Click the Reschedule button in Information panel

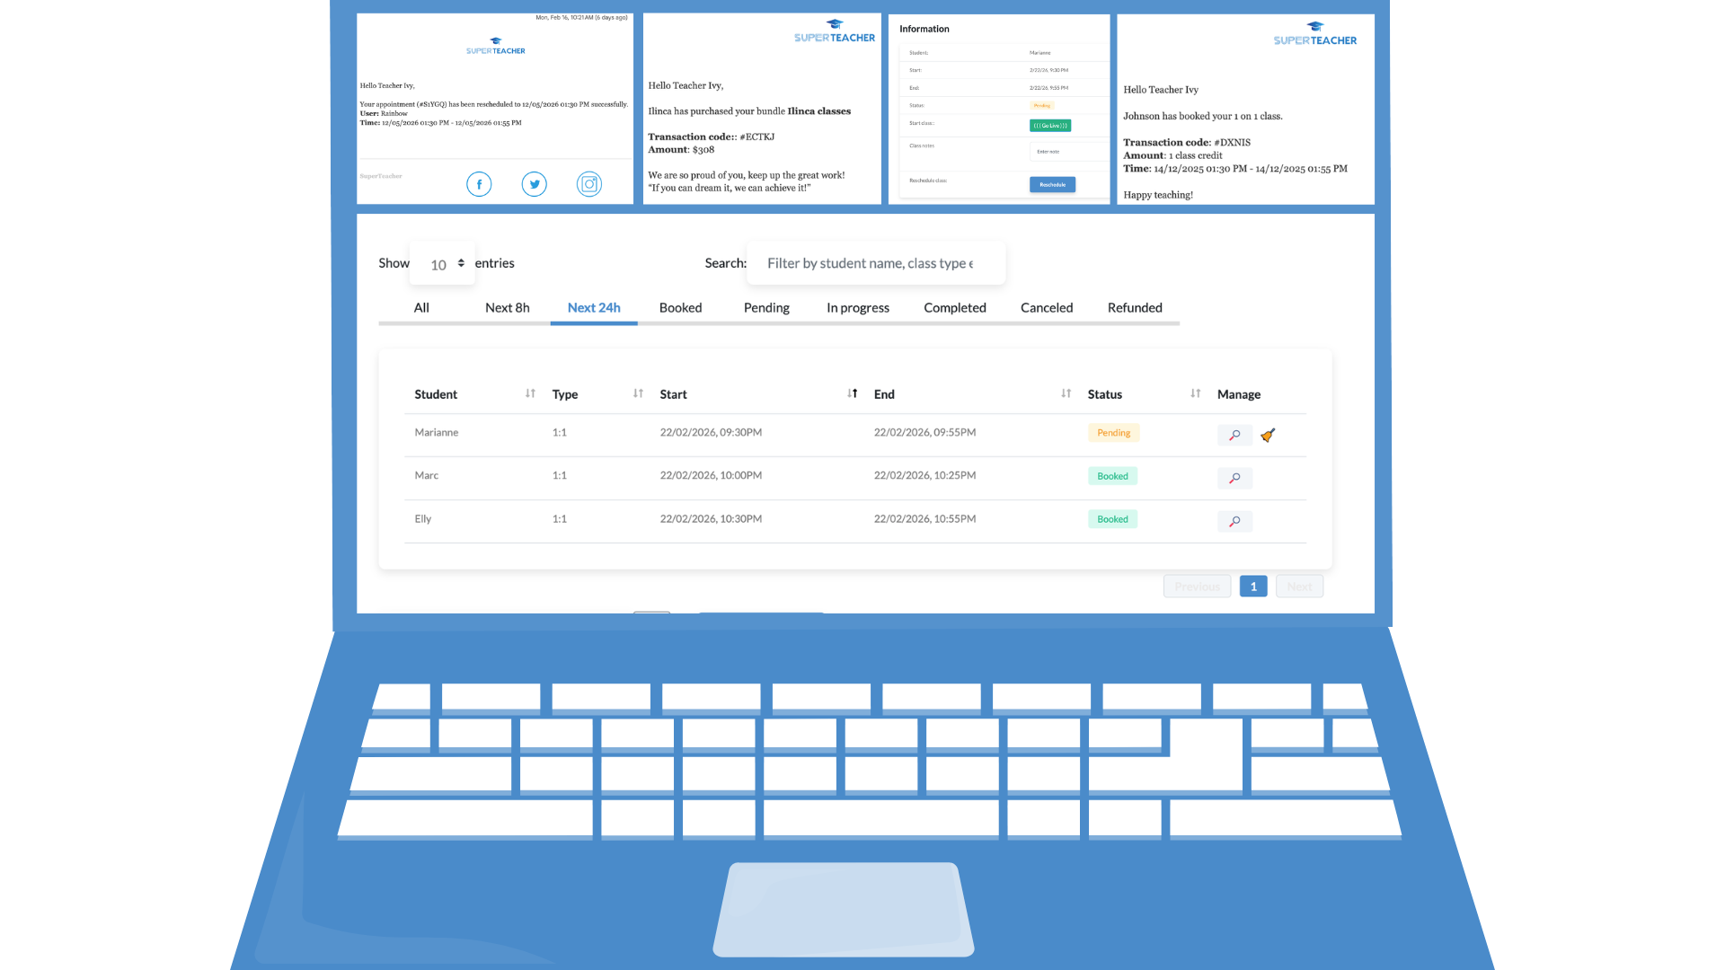tap(1052, 184)
